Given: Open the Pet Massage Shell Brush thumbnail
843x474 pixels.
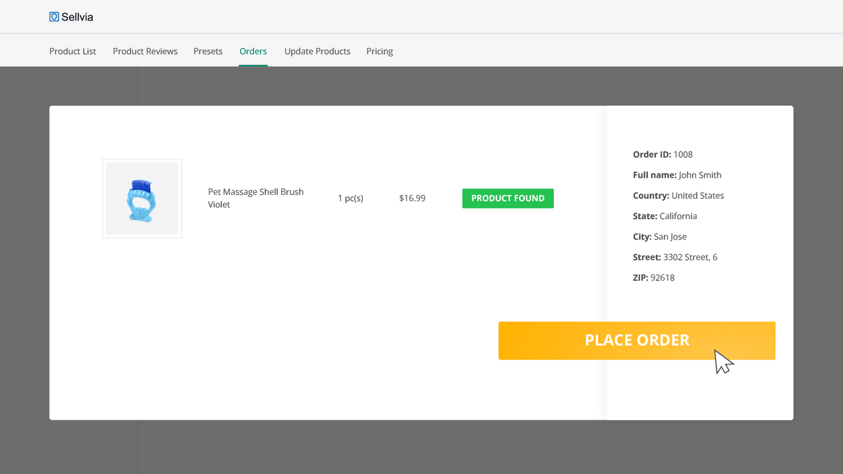Looking at the screenshot, I should point(142,197).
